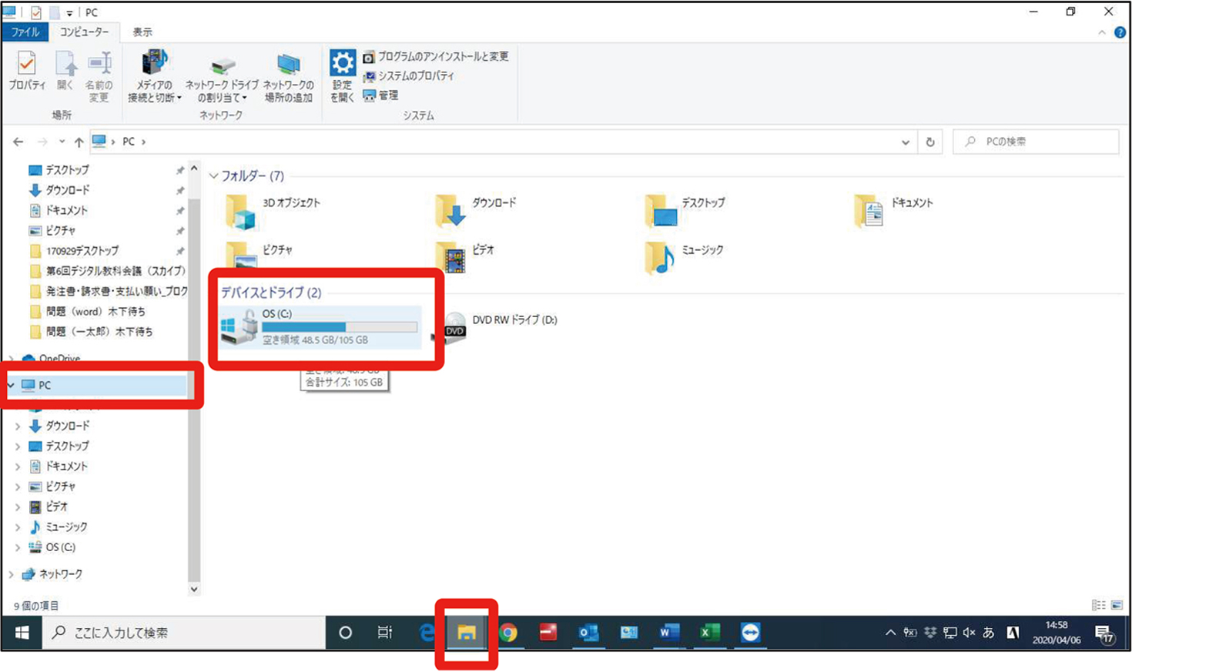Screen dimensions: 1209x672
Task: Click the プロパティ (Properties) ribbon icon
Action: coord(26,72)
